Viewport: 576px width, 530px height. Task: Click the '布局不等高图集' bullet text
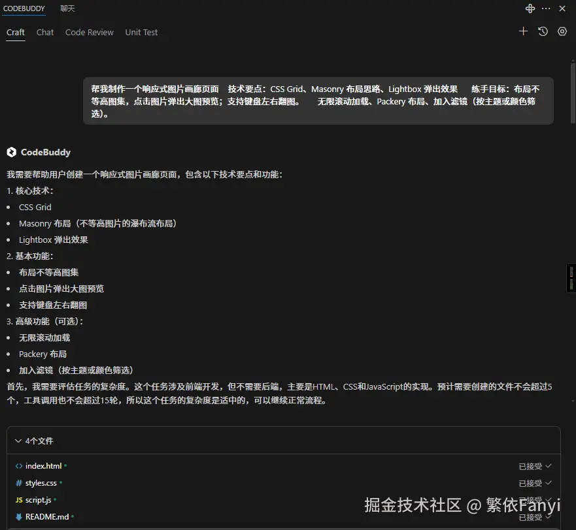tap(48, 273)
